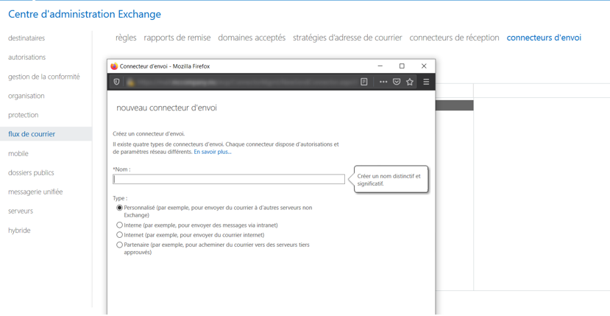The width and height of the screenshot is (610, 316).
Task: Switch to connecteurs de réception tab
Action: 454,38
